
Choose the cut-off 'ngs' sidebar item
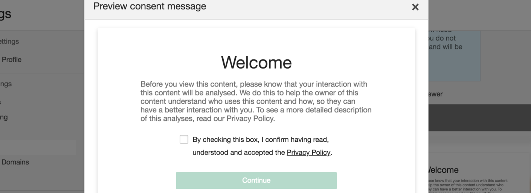tap(6, 84)
